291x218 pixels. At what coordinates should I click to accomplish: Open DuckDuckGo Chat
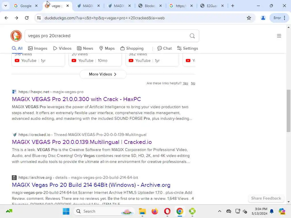coord(165,48)
